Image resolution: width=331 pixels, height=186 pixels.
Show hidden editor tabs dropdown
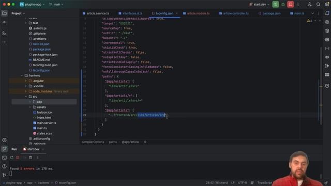pos(312,13)
